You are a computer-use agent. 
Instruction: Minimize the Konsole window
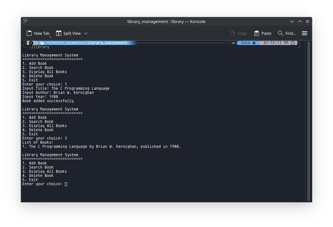point(292,21)
